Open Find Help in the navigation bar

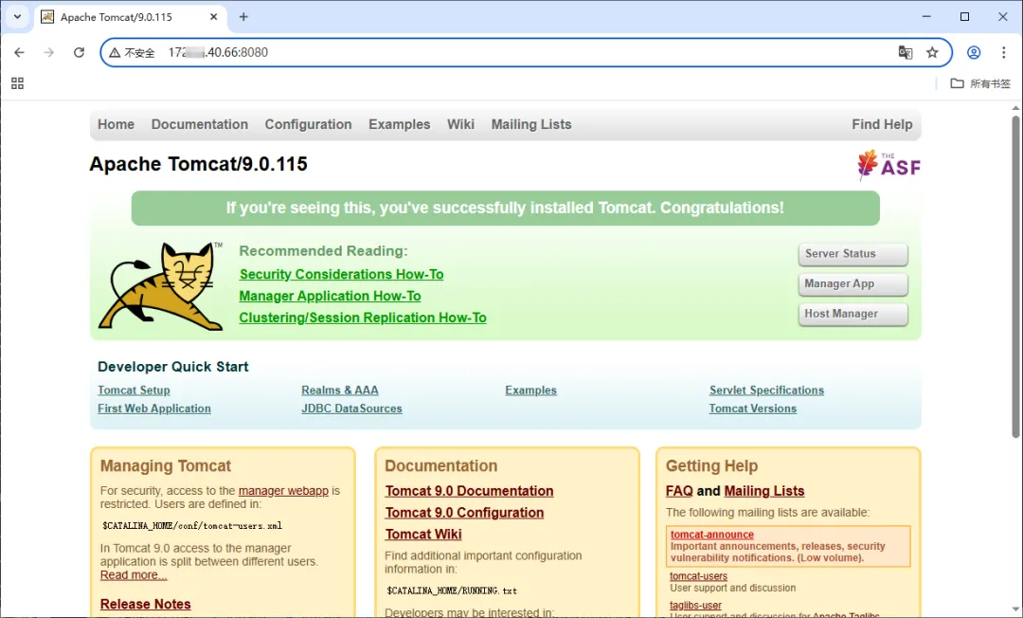(882, 124)
